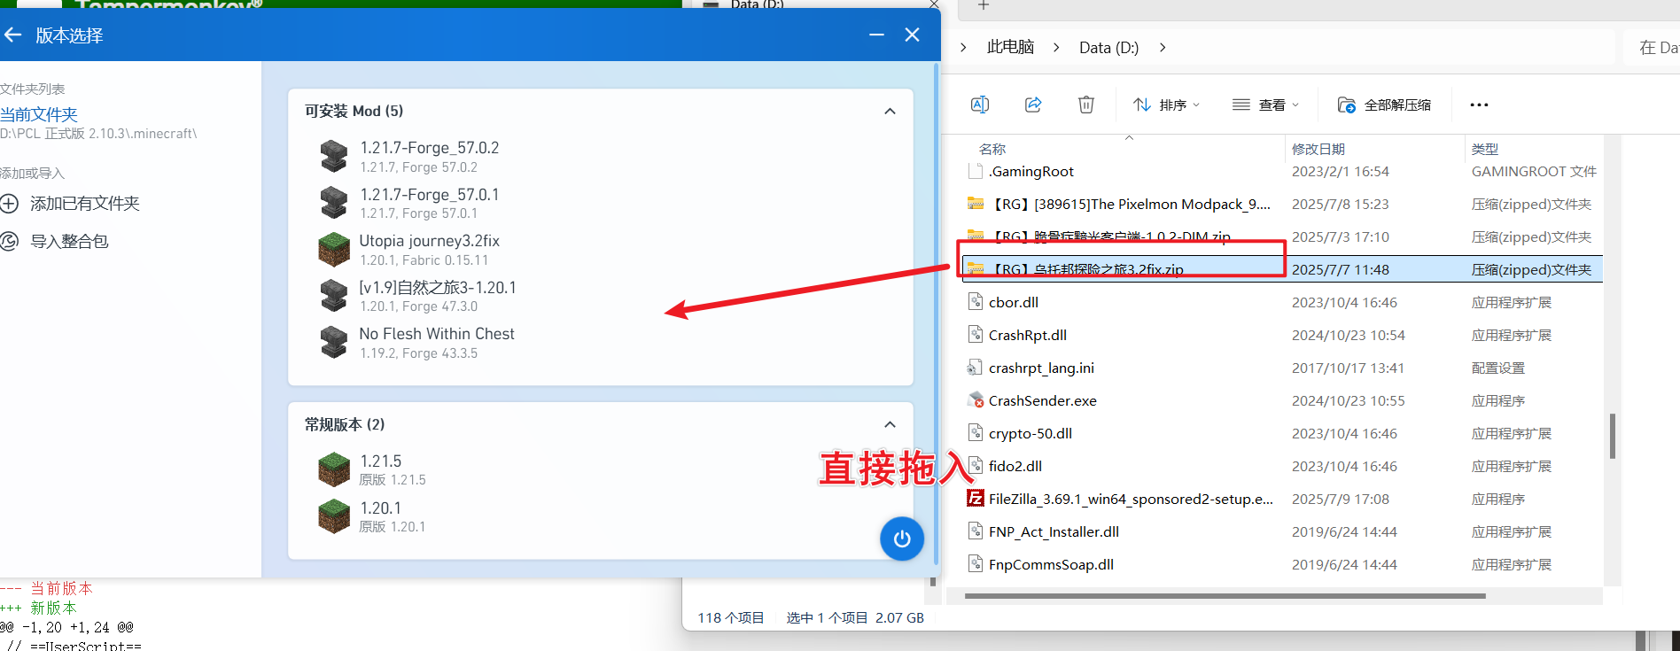Click the 全部解压缩 extract-all button
1680x651 pixels.
click(x=1384, y=105)
